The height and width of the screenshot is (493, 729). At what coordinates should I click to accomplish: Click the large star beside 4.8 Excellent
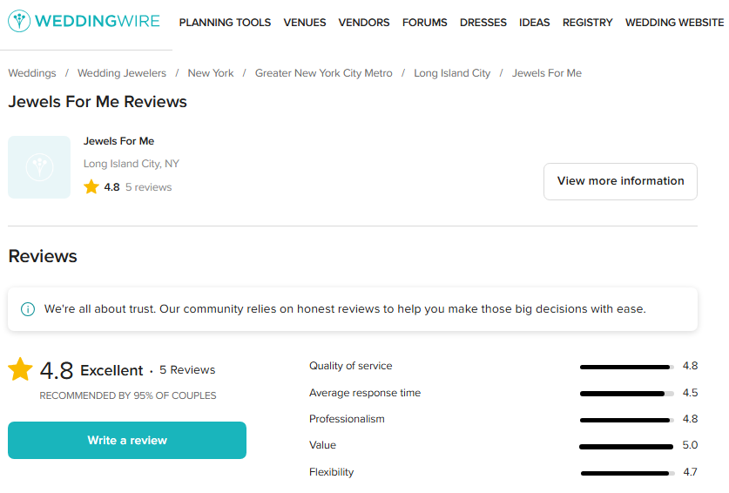coord(20,369)
